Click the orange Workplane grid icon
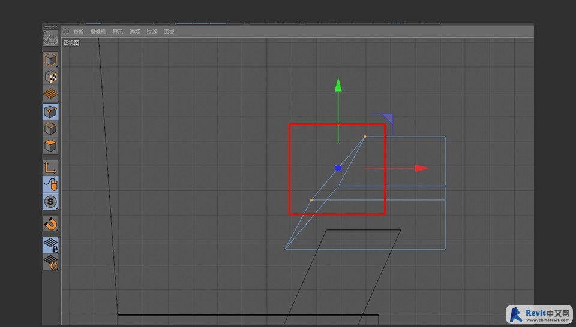 pos(50,94)
